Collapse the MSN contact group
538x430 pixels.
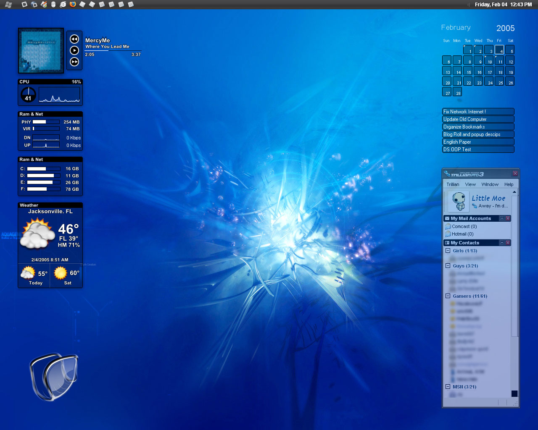[448, 387]
